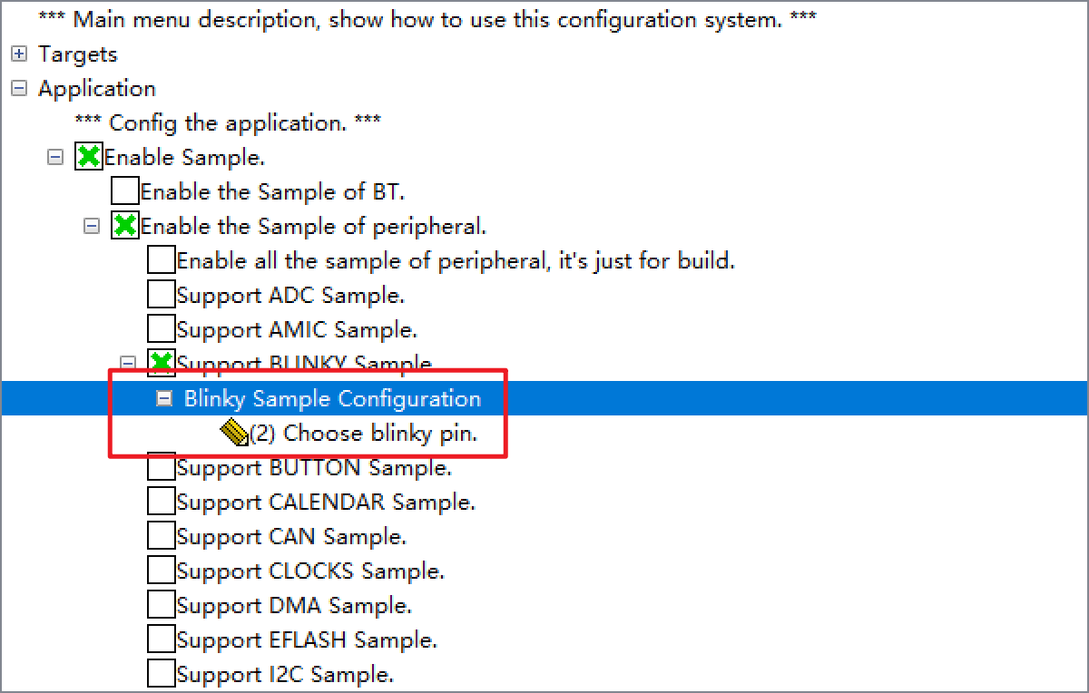Enable the Support BUTTON Sample checkbox
1089x693 pixels.
[161, 468]
